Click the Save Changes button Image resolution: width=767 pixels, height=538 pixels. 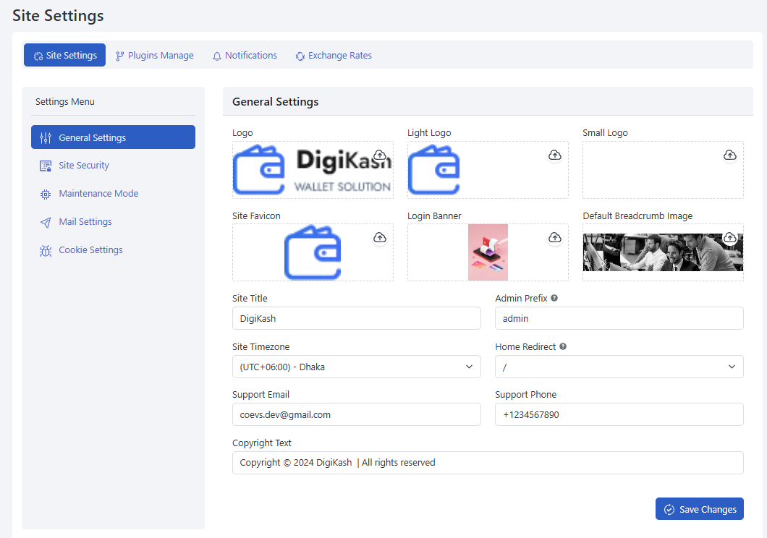699,508
